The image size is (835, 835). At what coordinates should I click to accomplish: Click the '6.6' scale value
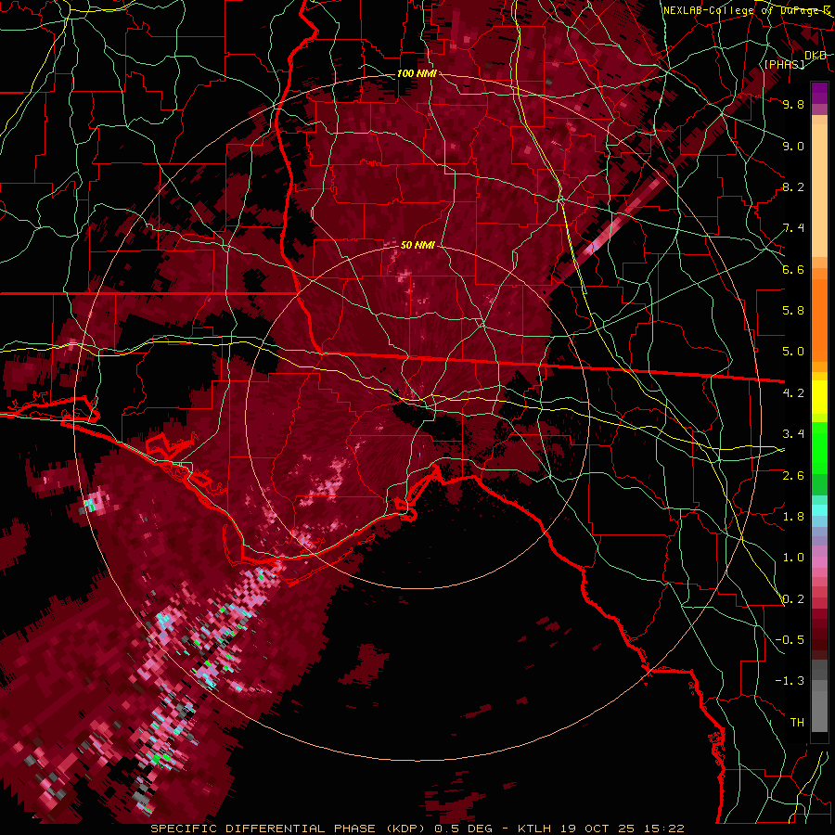(x=793, y=269)
